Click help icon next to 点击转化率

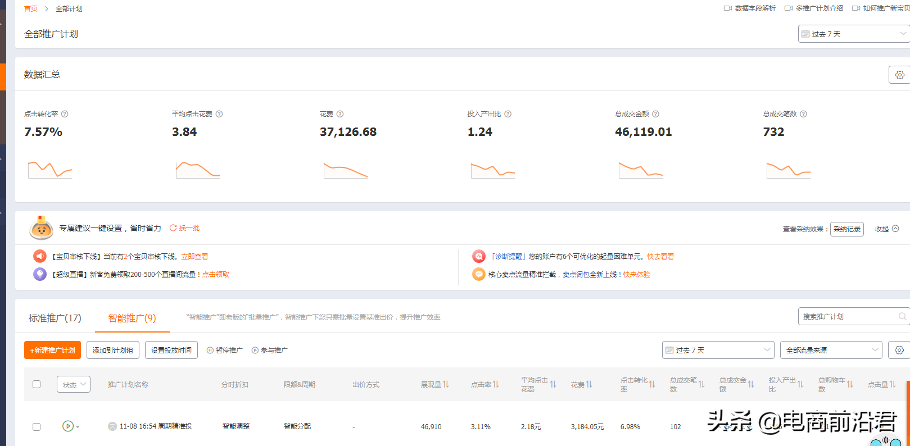[65, 114]
